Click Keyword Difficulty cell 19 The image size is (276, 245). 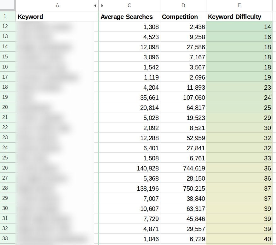(x=239, y=77)
